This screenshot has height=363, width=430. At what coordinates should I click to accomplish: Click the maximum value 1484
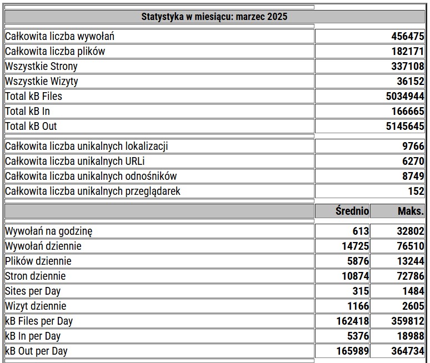point(413,291)
